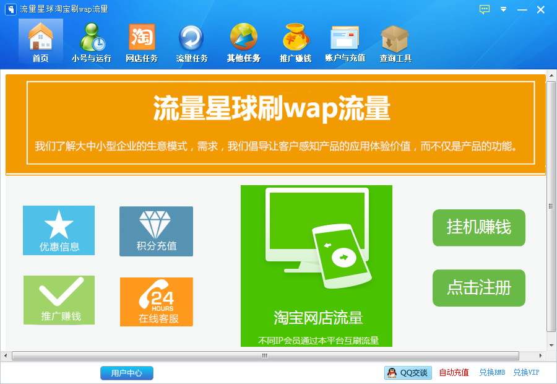Click the 挂机赚钱 button
Screen dimensions: 557x384
[479, 227]
